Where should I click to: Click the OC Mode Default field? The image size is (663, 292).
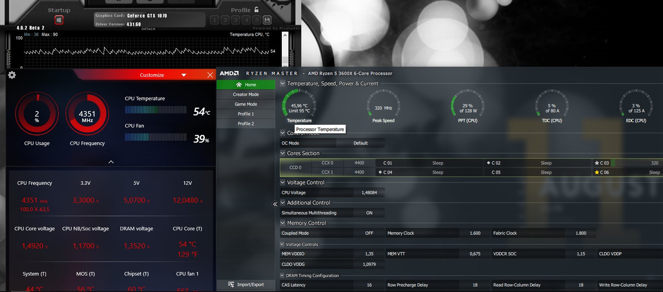[361, 143]
